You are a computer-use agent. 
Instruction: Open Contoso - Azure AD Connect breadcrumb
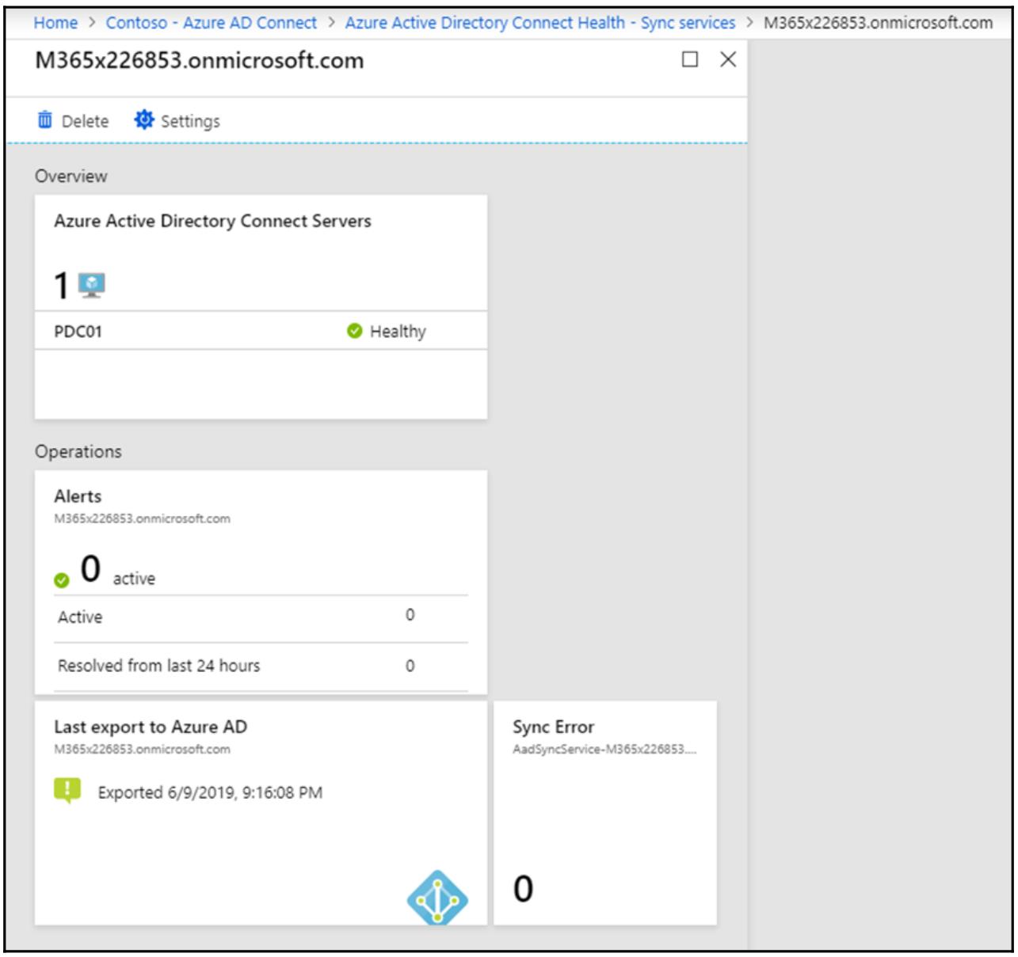coord(212,23)
